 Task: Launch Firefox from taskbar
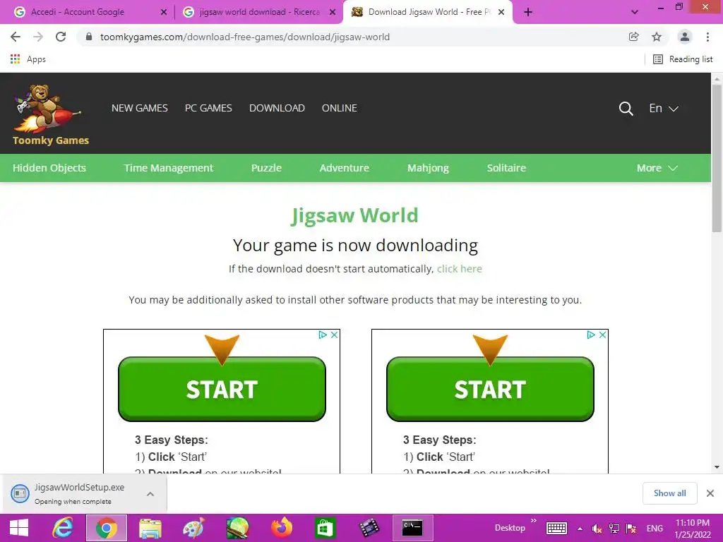coord(281,528)
